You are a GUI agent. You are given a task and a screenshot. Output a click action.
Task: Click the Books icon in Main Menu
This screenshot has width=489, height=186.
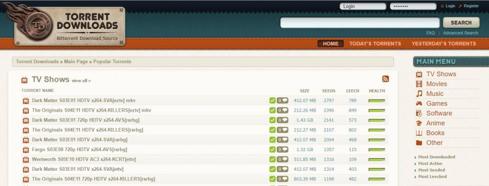[x=419, y=133]
